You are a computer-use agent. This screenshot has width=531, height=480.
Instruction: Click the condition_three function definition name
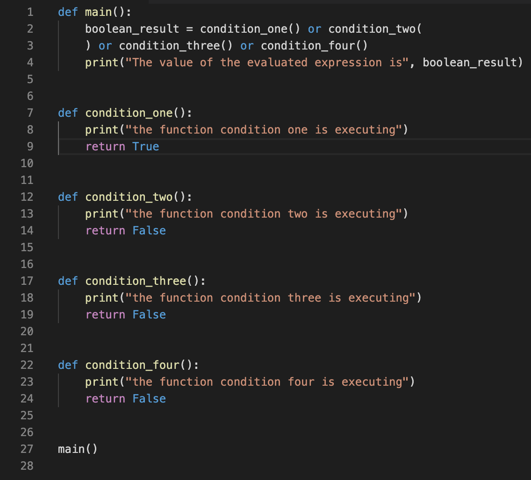[136, 281]
